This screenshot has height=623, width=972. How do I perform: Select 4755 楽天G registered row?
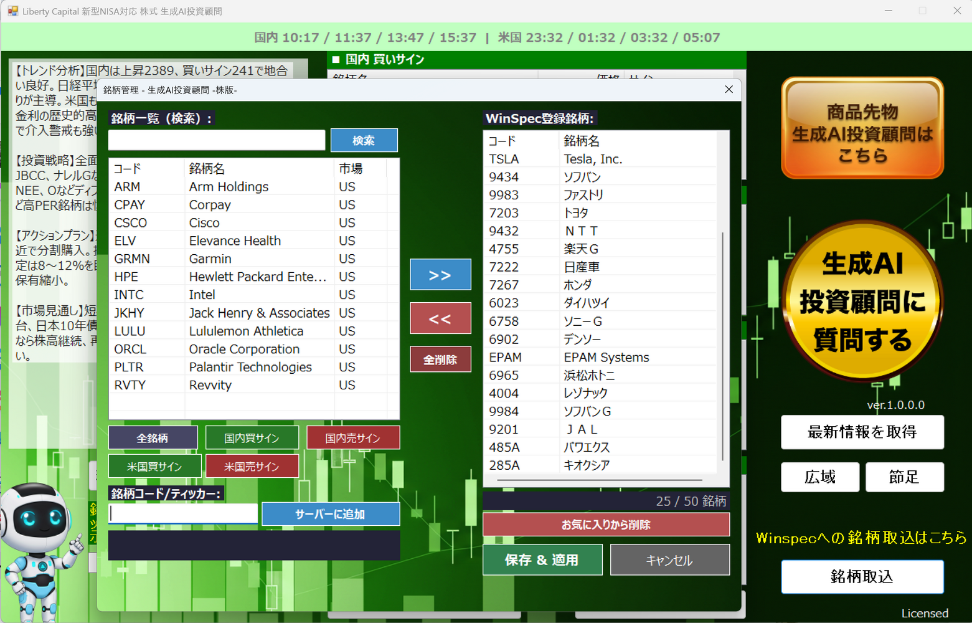point(601,250)
